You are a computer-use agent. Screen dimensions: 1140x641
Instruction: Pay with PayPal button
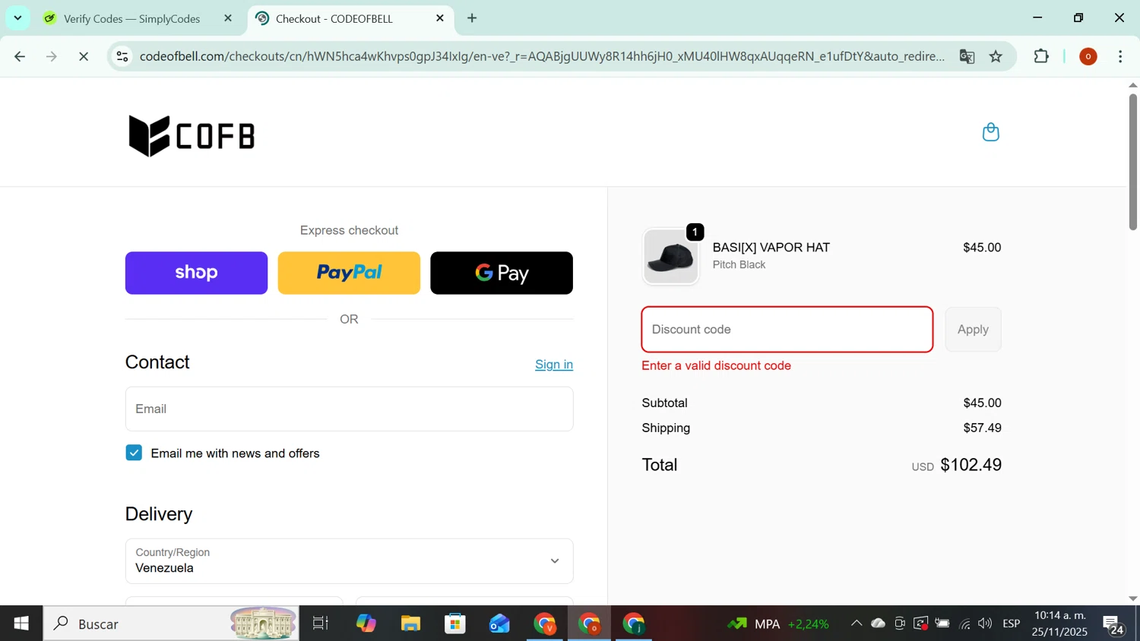349,273
